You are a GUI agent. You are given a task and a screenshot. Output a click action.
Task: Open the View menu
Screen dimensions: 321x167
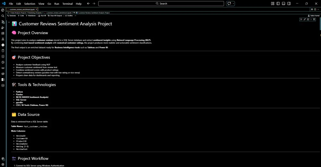[41, 4]
